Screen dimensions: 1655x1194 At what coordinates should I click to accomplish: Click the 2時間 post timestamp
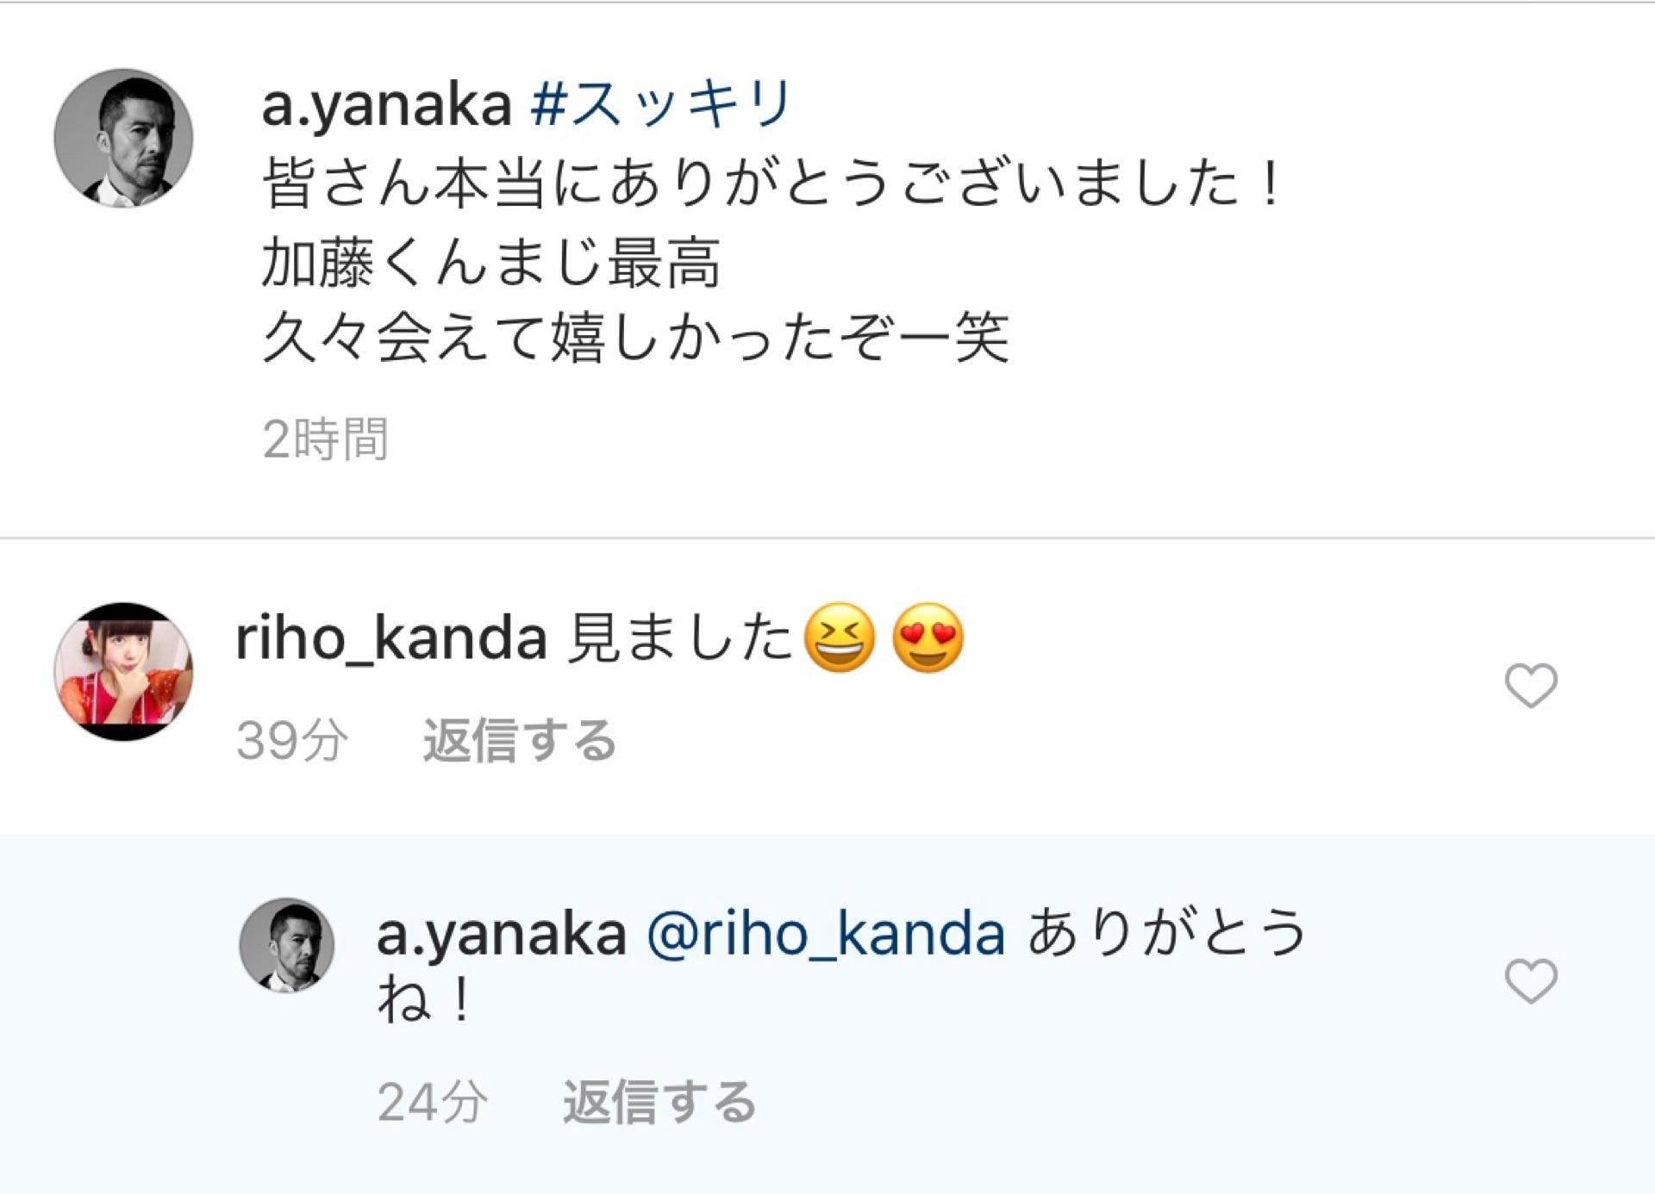click(x=325, y=438)
